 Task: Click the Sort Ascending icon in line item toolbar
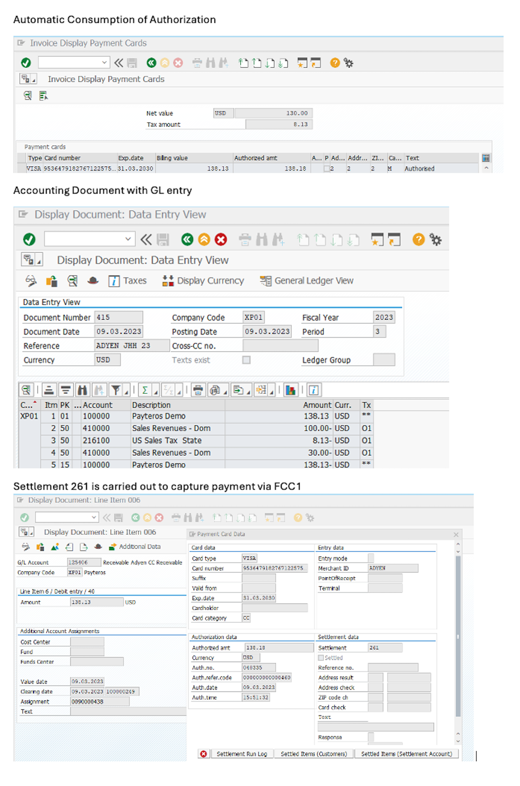coord(49,390)
